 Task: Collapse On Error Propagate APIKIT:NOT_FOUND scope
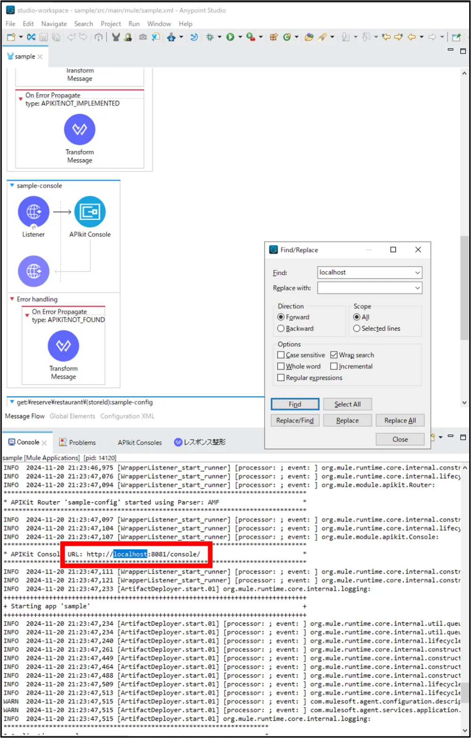27,315
